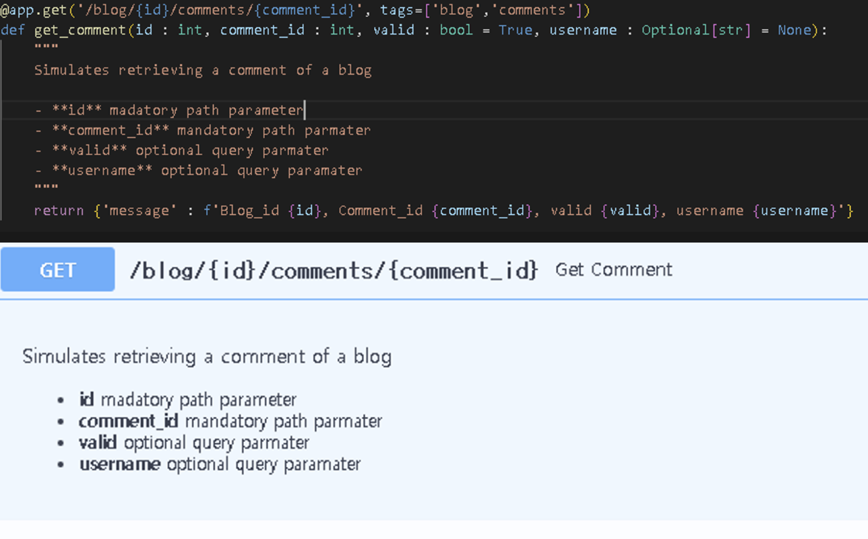
Task: Collapse the GET operation via method badge
Action: [x=57, y=269]
